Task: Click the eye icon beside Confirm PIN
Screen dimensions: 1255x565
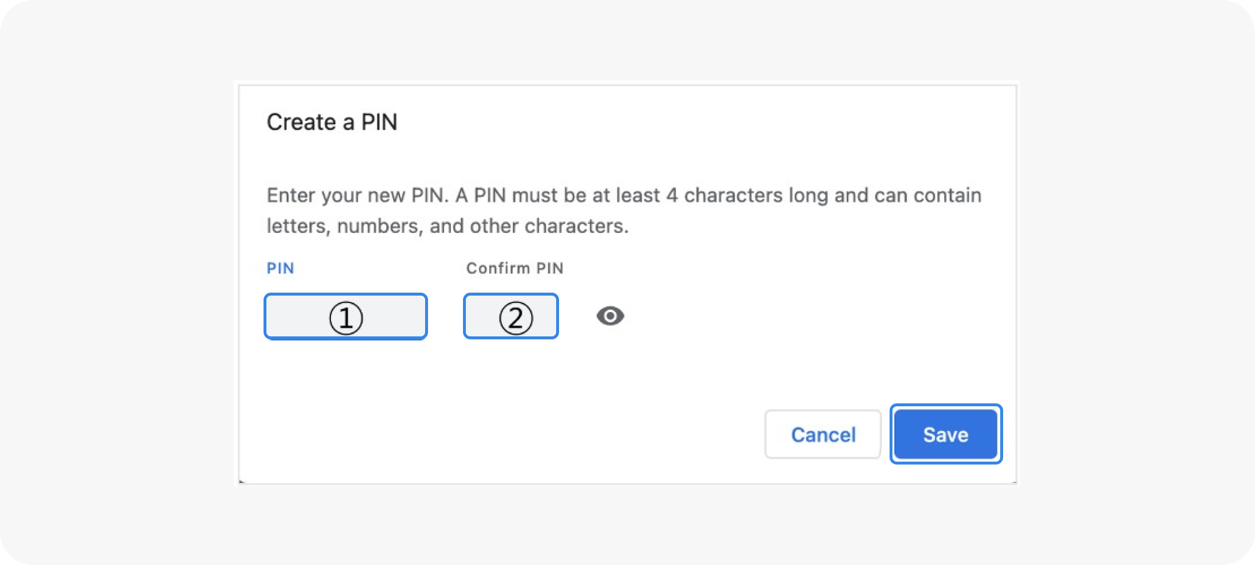Action: click(x=610, y=316)
